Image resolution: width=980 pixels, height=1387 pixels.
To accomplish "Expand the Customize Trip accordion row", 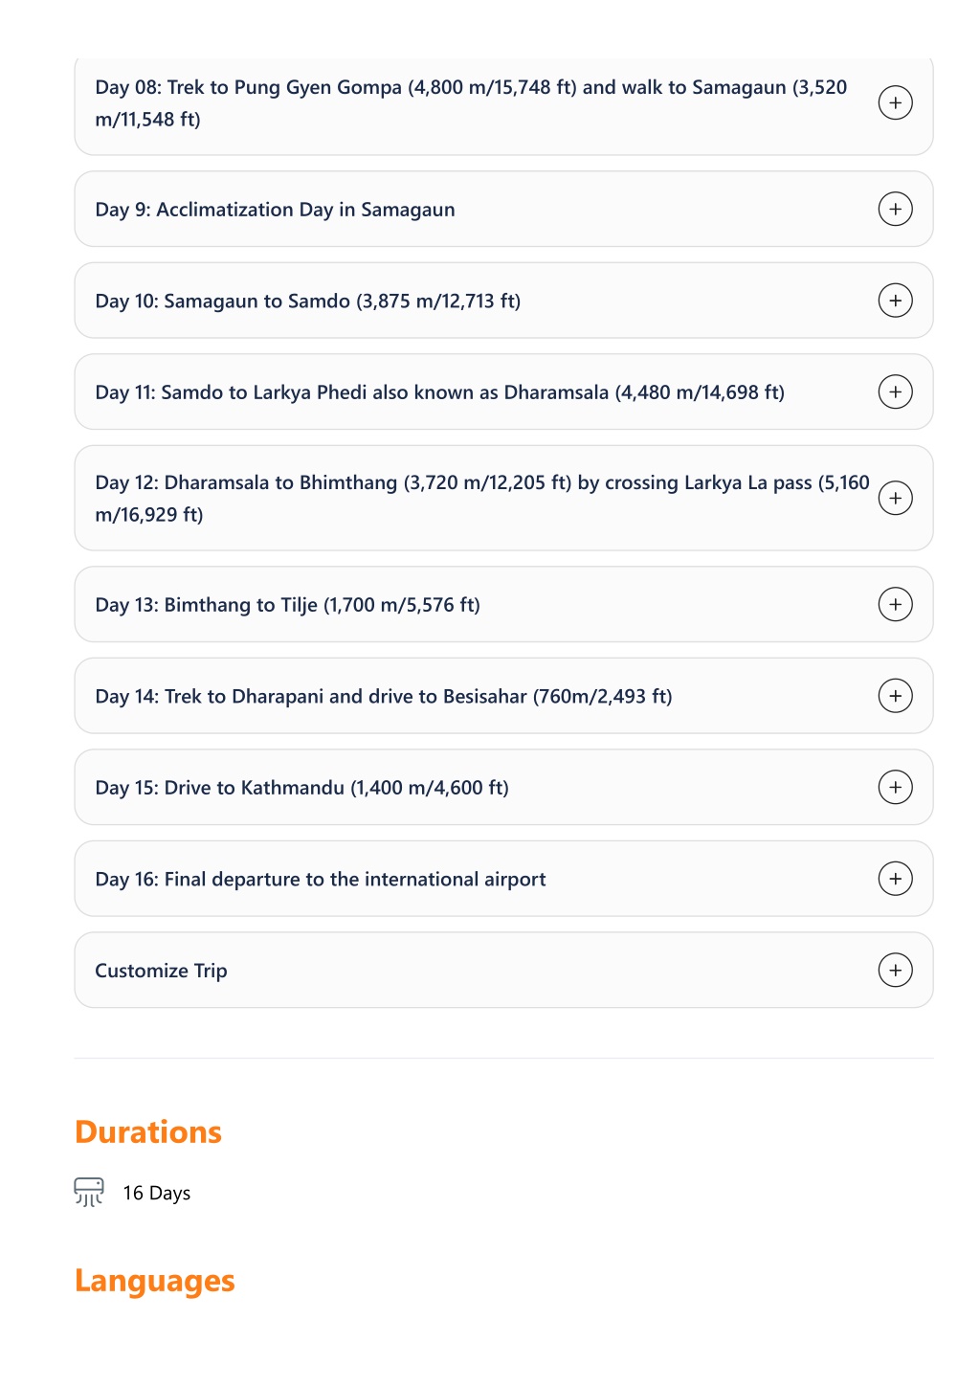I will click(503, 970).
